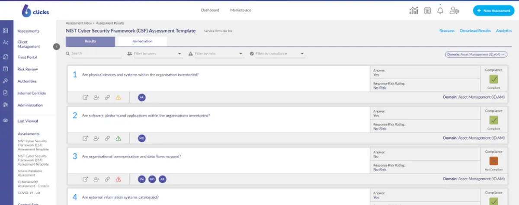Select Internal Controls in the sidebar
The width and height of the screenshot is (519, 205).
(x=32, y=93)
